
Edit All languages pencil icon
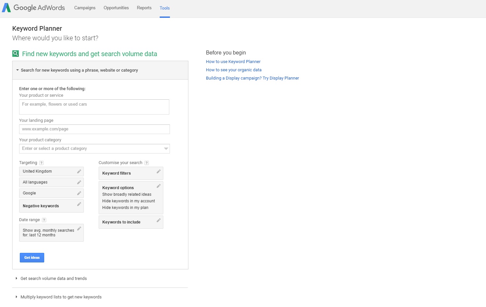pyautogui.click(x=79, y=182)
